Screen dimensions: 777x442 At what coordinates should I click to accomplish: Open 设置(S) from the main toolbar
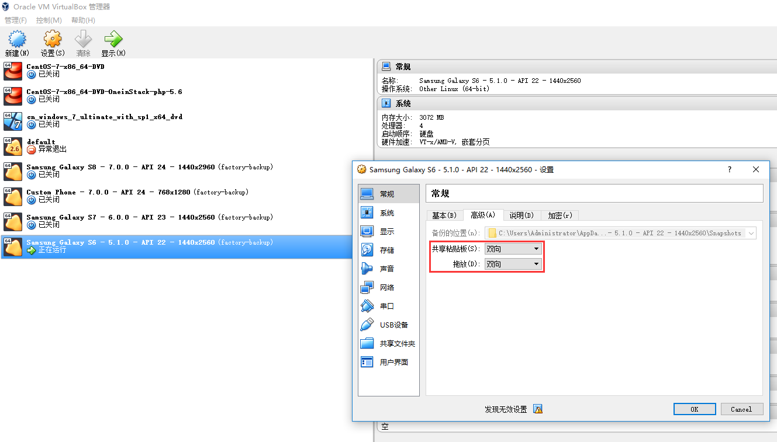point(52,44)
